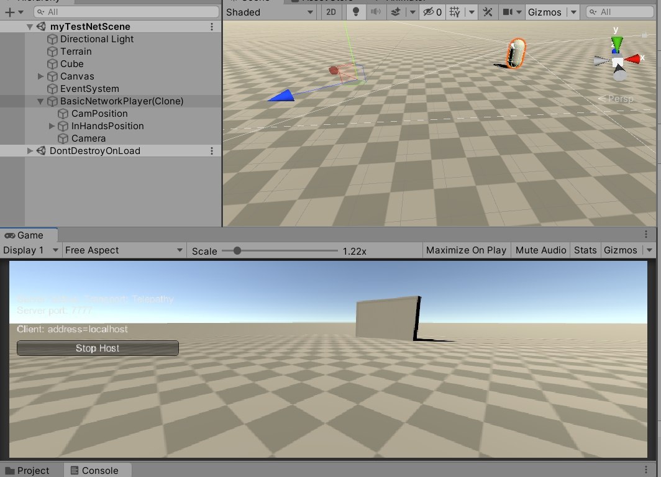The height and width of the screenshot is (477, 661).
Task: Select the CamPosition object icon
Action: [63, 114]
